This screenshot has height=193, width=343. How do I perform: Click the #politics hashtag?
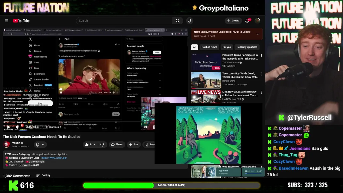pyautogui.click(x=62, y=154)
